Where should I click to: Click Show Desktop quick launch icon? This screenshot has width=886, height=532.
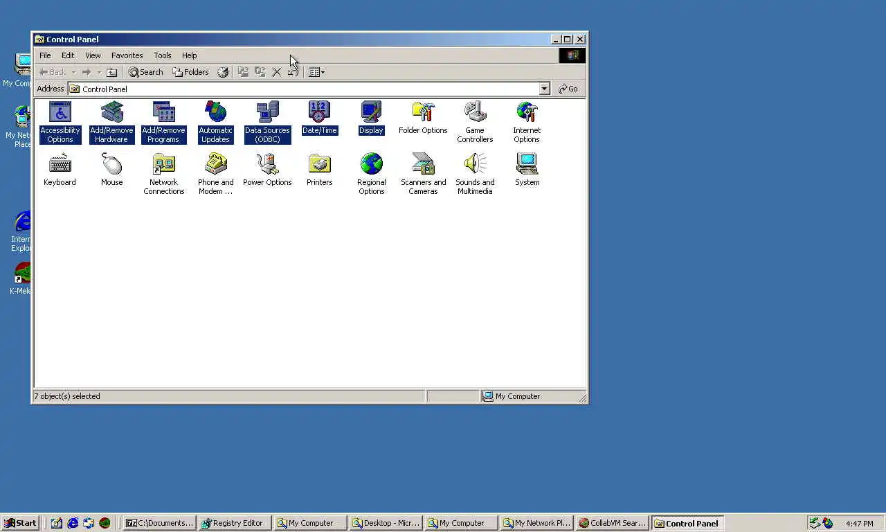click(57, 523)
